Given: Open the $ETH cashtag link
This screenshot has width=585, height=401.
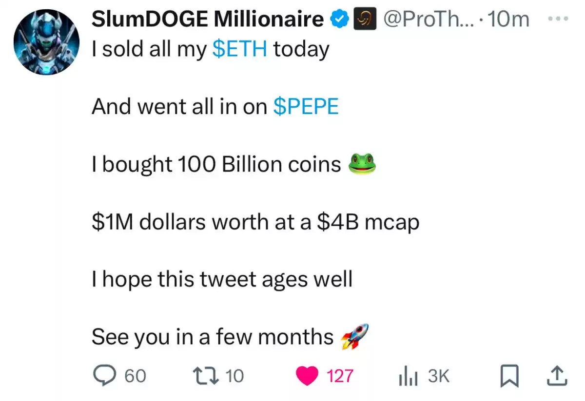Looking at the screenshot, I should coord(240,49).
